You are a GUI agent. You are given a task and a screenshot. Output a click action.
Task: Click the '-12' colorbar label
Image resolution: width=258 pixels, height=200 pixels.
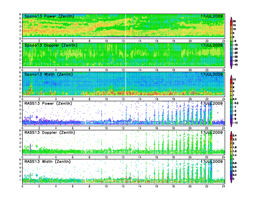(235, 123)
